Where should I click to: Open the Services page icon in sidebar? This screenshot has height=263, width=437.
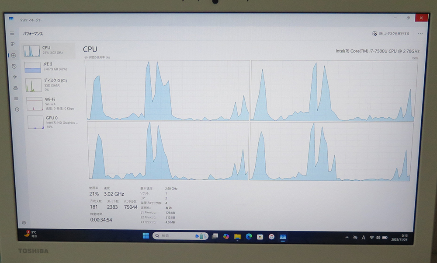tap(17, 109)
